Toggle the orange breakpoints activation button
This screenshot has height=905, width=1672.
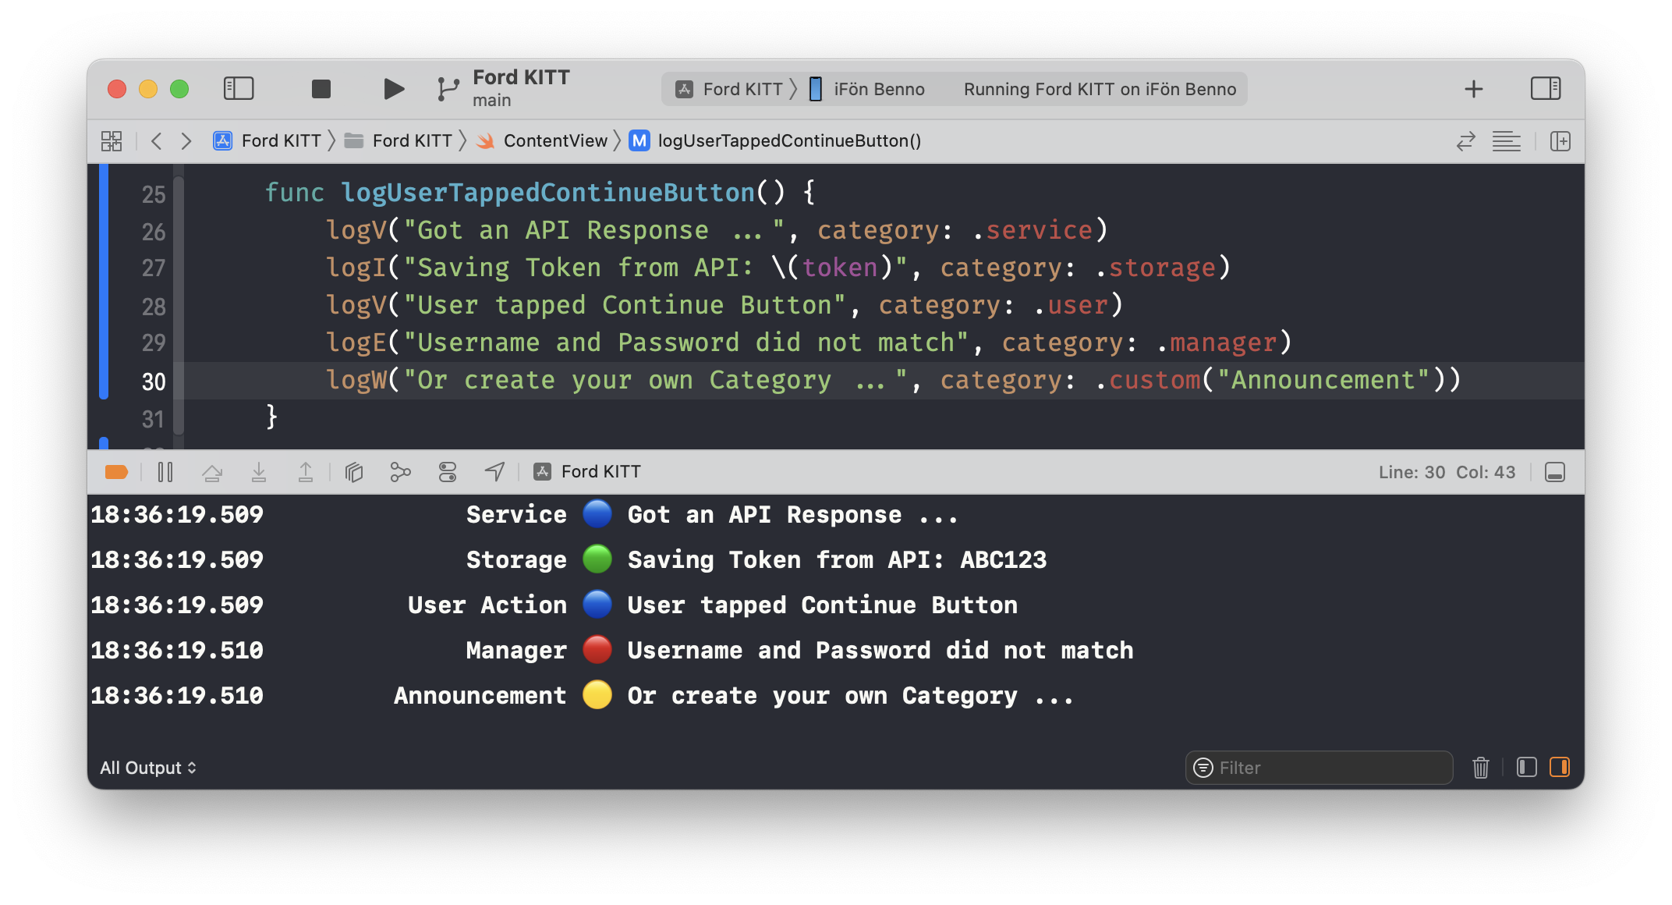click(x=116, y=472)
